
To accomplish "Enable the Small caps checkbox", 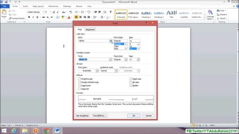I will [131, 79].
